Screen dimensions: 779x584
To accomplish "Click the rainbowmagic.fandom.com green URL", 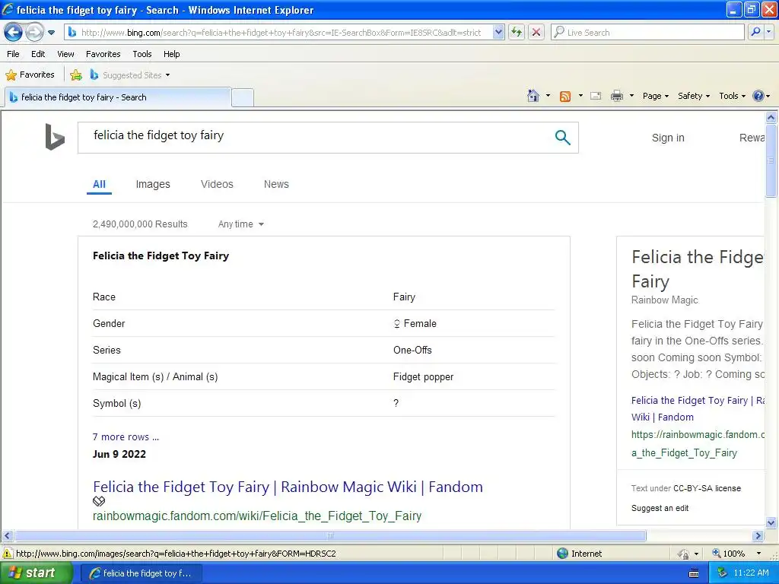I will tap(257, 516).
